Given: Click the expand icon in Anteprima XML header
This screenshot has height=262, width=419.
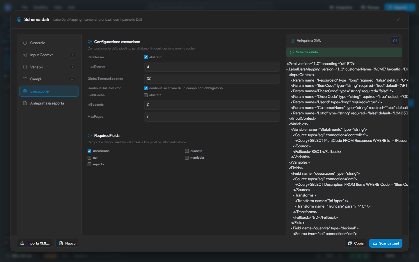Looking at the screenshot, I should coord(395,41).
